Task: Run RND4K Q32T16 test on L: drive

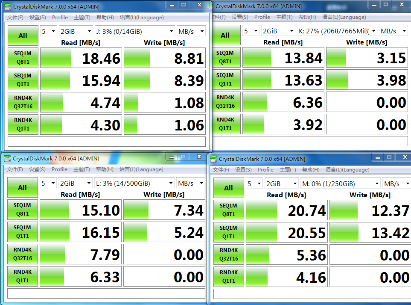Action: [x=23, y=255]
